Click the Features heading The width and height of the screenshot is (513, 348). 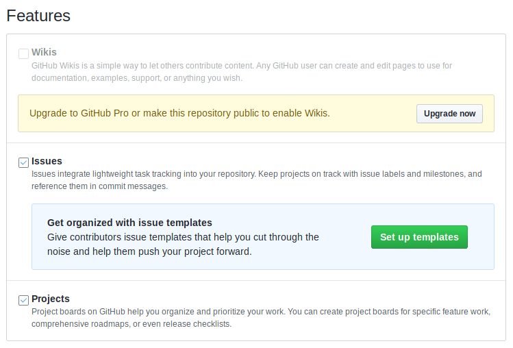(38, 16)
